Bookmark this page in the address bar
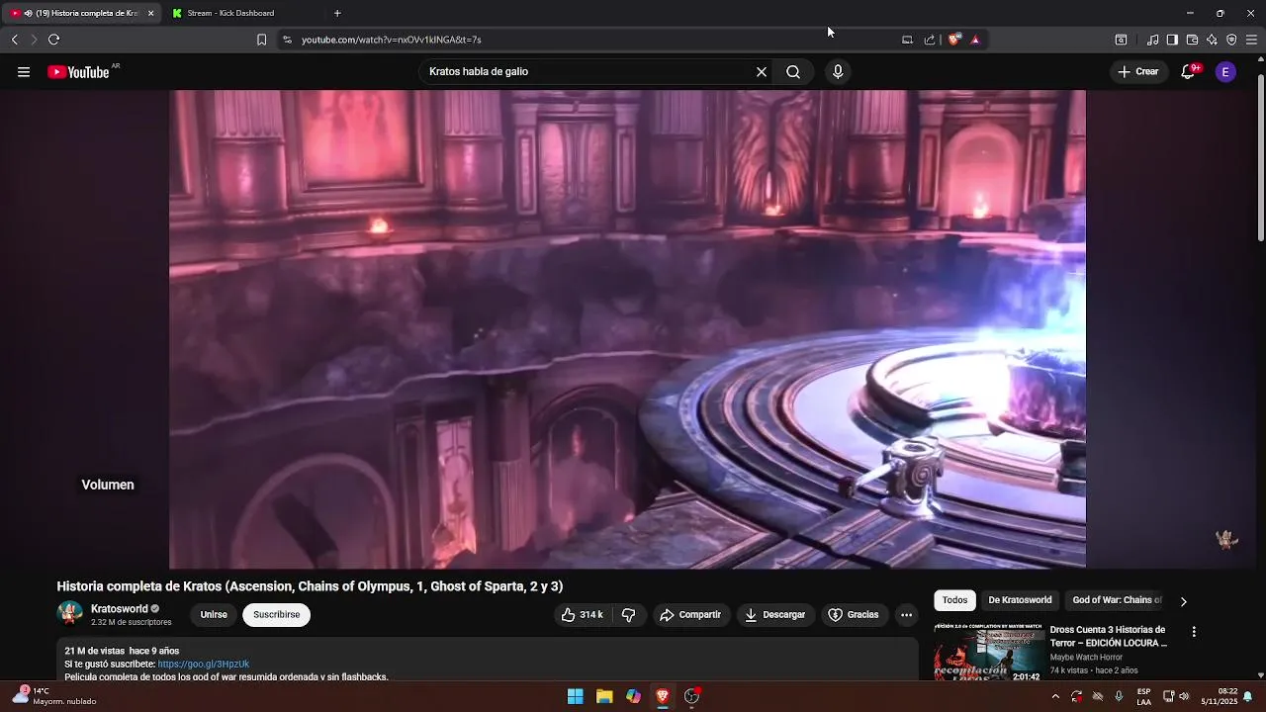 261,40
